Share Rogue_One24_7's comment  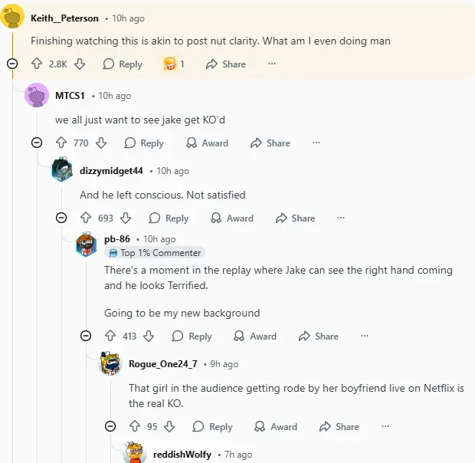[x=339, y=427]
